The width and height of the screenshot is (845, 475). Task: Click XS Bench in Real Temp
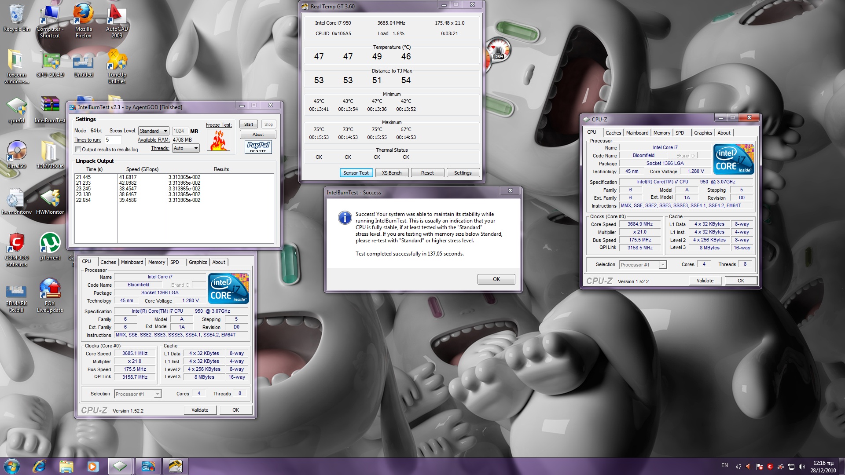392,173
